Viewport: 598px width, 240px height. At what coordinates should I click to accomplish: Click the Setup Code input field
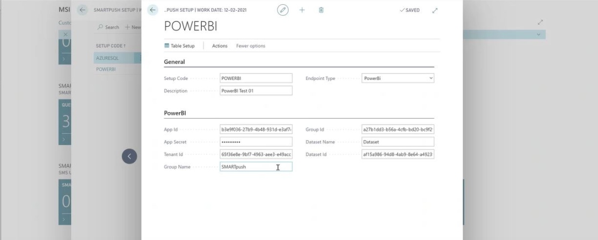pos(256,78)
